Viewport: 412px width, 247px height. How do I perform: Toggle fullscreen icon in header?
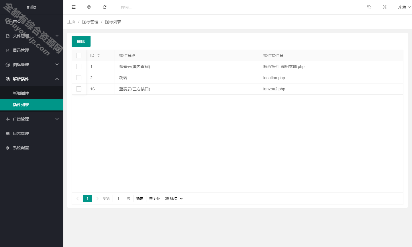385,7
